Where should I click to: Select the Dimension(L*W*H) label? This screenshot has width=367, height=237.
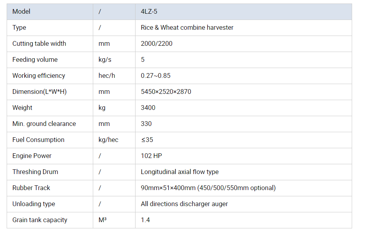click(40, 92)
